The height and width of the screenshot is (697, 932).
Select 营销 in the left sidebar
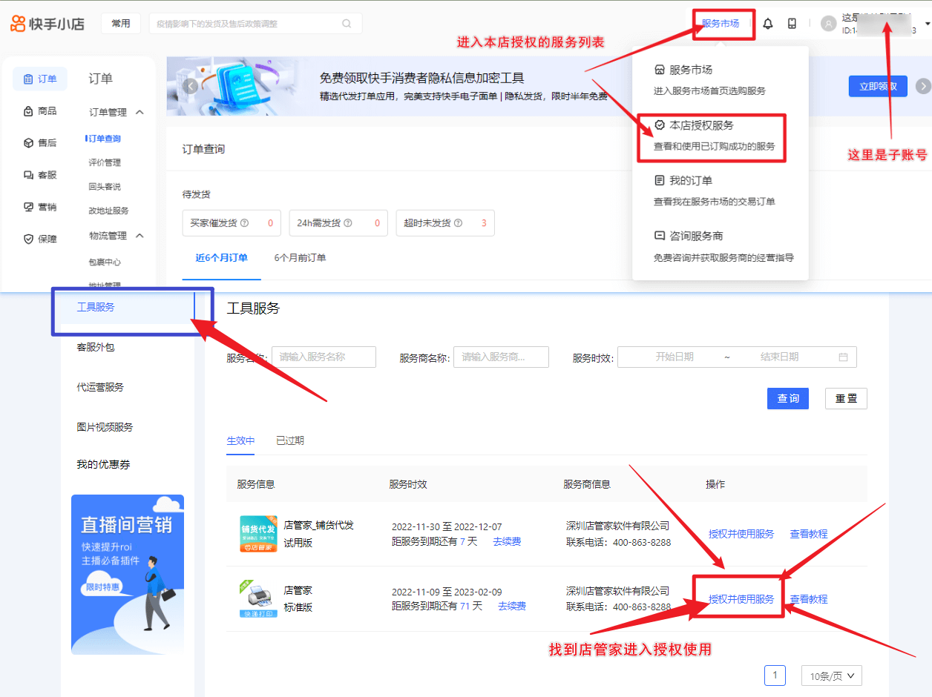click(40, 207)
